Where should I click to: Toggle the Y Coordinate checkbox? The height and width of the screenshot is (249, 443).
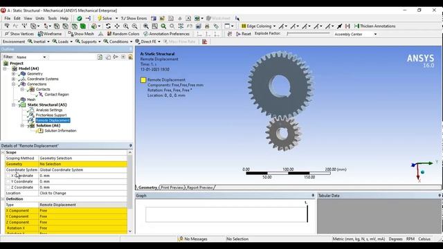coord(8,181)
